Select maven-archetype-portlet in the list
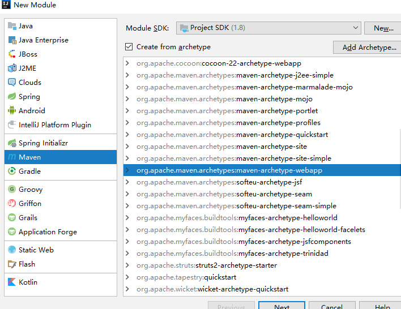Screen dimensions: 401x309 click(x=262, y=111)
